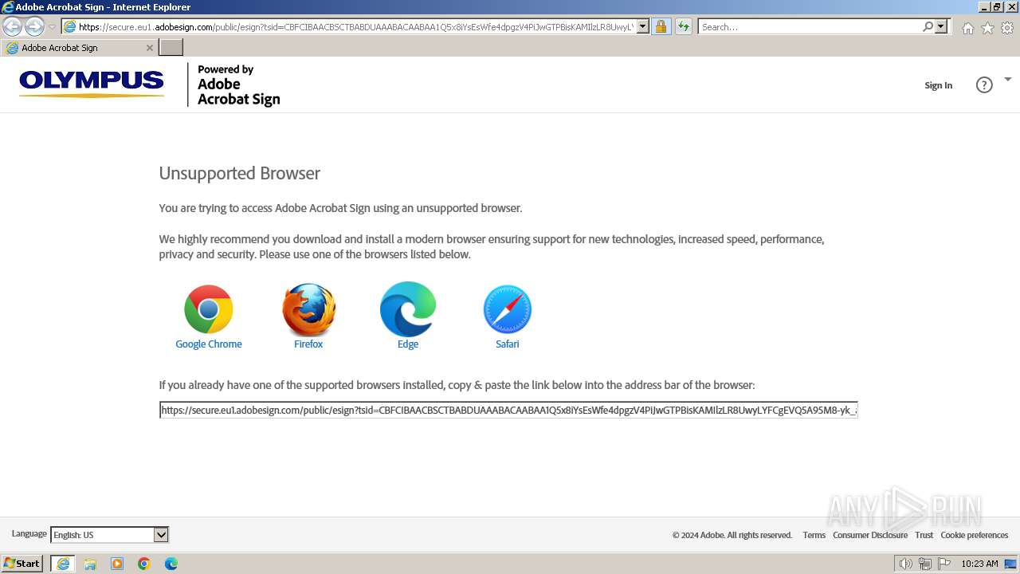
Task: Select the signing link text field
Action: [508, 410]
